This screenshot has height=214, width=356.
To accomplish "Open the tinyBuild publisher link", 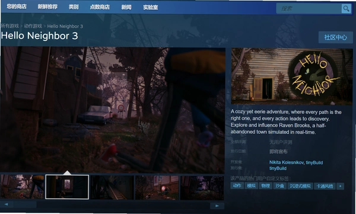I will pos(278,168).
